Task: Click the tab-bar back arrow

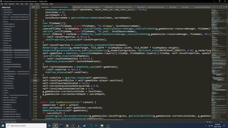Action: click(x=33, y=7)
